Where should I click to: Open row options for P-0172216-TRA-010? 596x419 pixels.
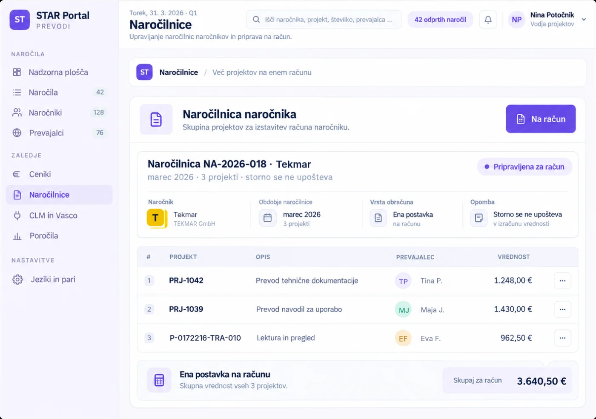[x=562, y=338]
